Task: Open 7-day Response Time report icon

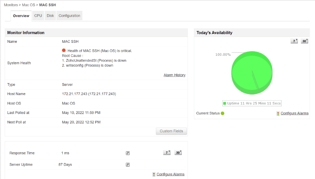Action: (167, 152)
